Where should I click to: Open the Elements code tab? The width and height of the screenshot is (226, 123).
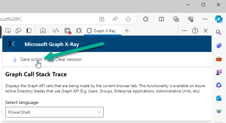[x=56, y=31]
